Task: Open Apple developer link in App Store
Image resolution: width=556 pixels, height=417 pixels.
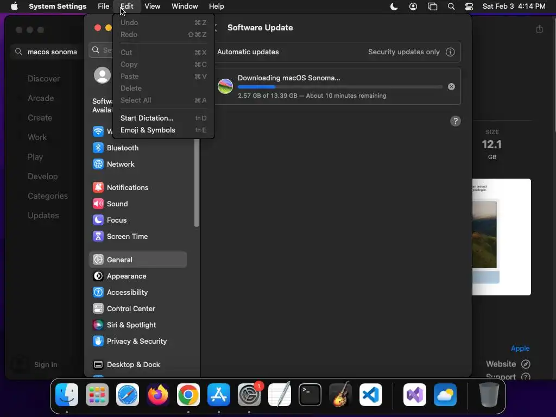Action: [x=520, y=349]
